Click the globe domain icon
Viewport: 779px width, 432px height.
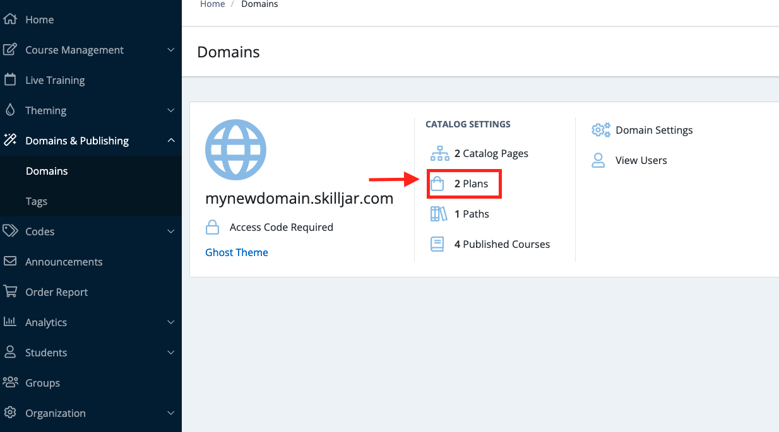235,150
